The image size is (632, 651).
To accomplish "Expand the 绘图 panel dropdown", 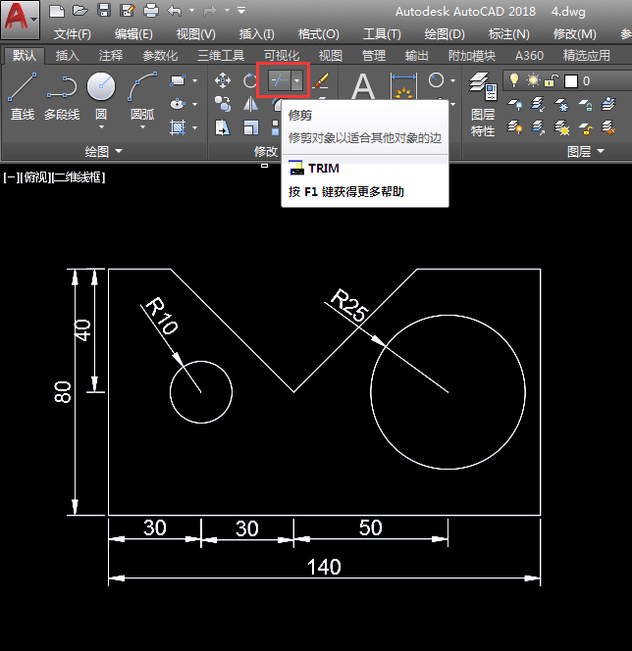I will click(119, 152).
